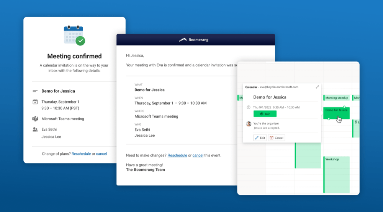Click cancel link in the confirmation card

pyautogui.click(x=101, y=154)
